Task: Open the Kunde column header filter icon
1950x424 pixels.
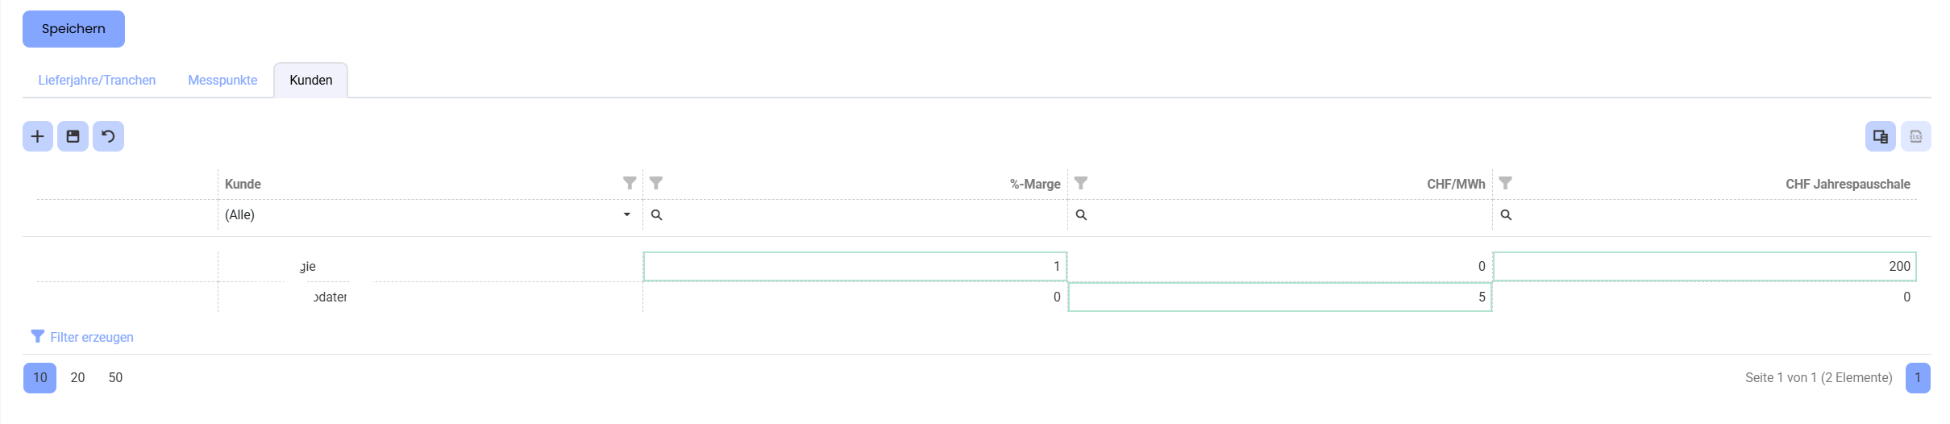Action: coord(630,183)
